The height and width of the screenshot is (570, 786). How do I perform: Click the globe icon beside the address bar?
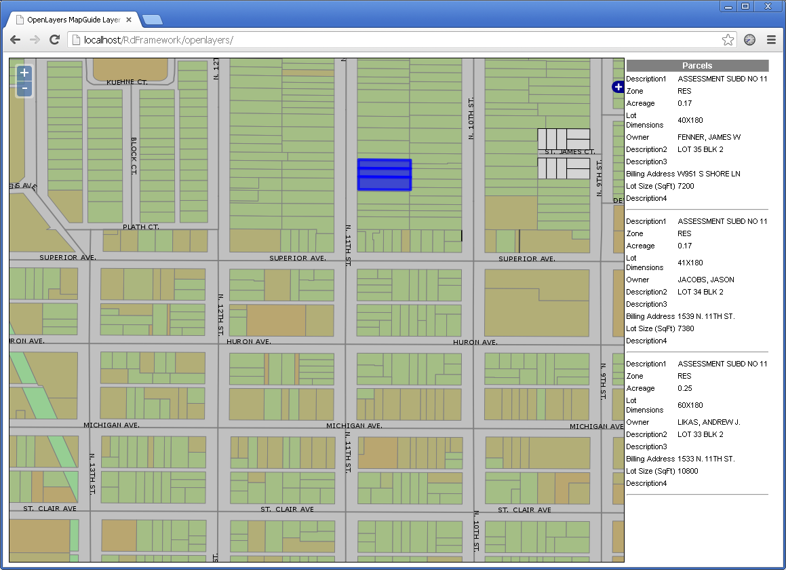pyautogui.click(x=749, y=39)
